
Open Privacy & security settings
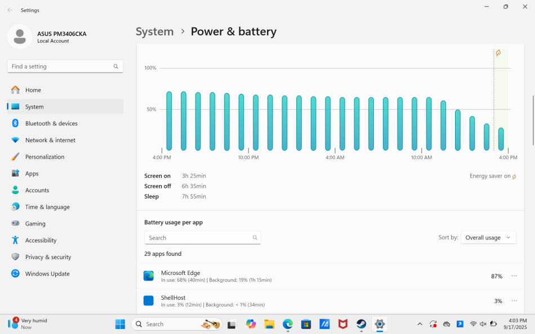pos(46,257)
